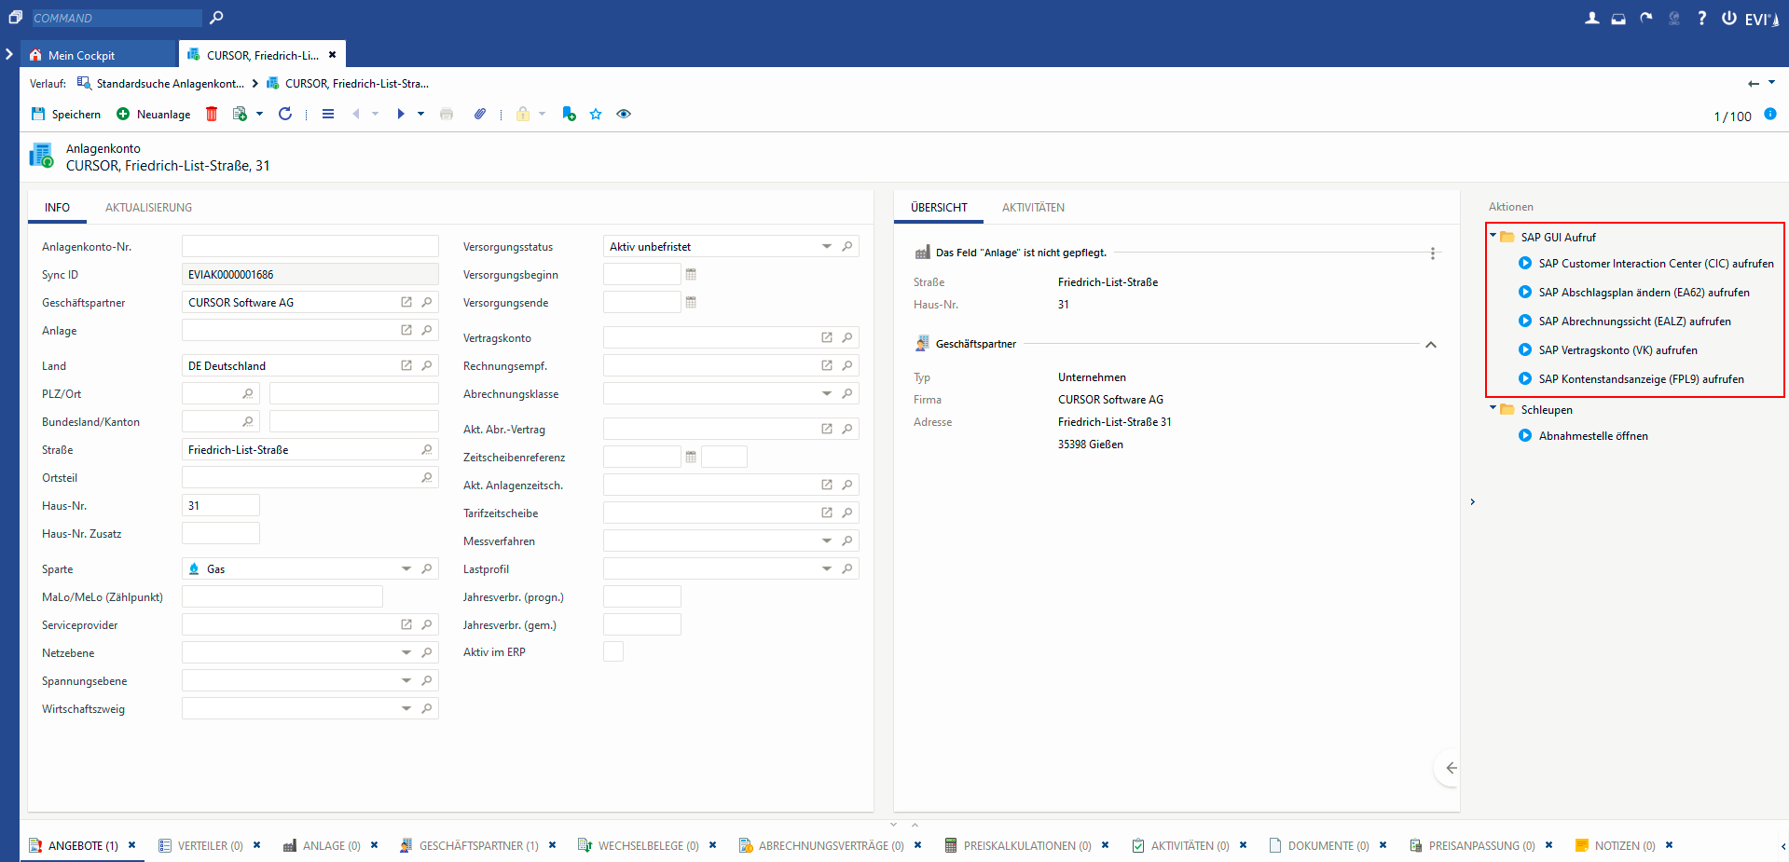1789x862 pixels.
Task: Open the Versorgungsstatus dropdown
Action: tap(826, 247)
